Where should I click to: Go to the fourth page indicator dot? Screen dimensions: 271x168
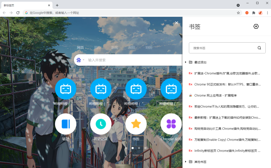click(x=145, y=148)
